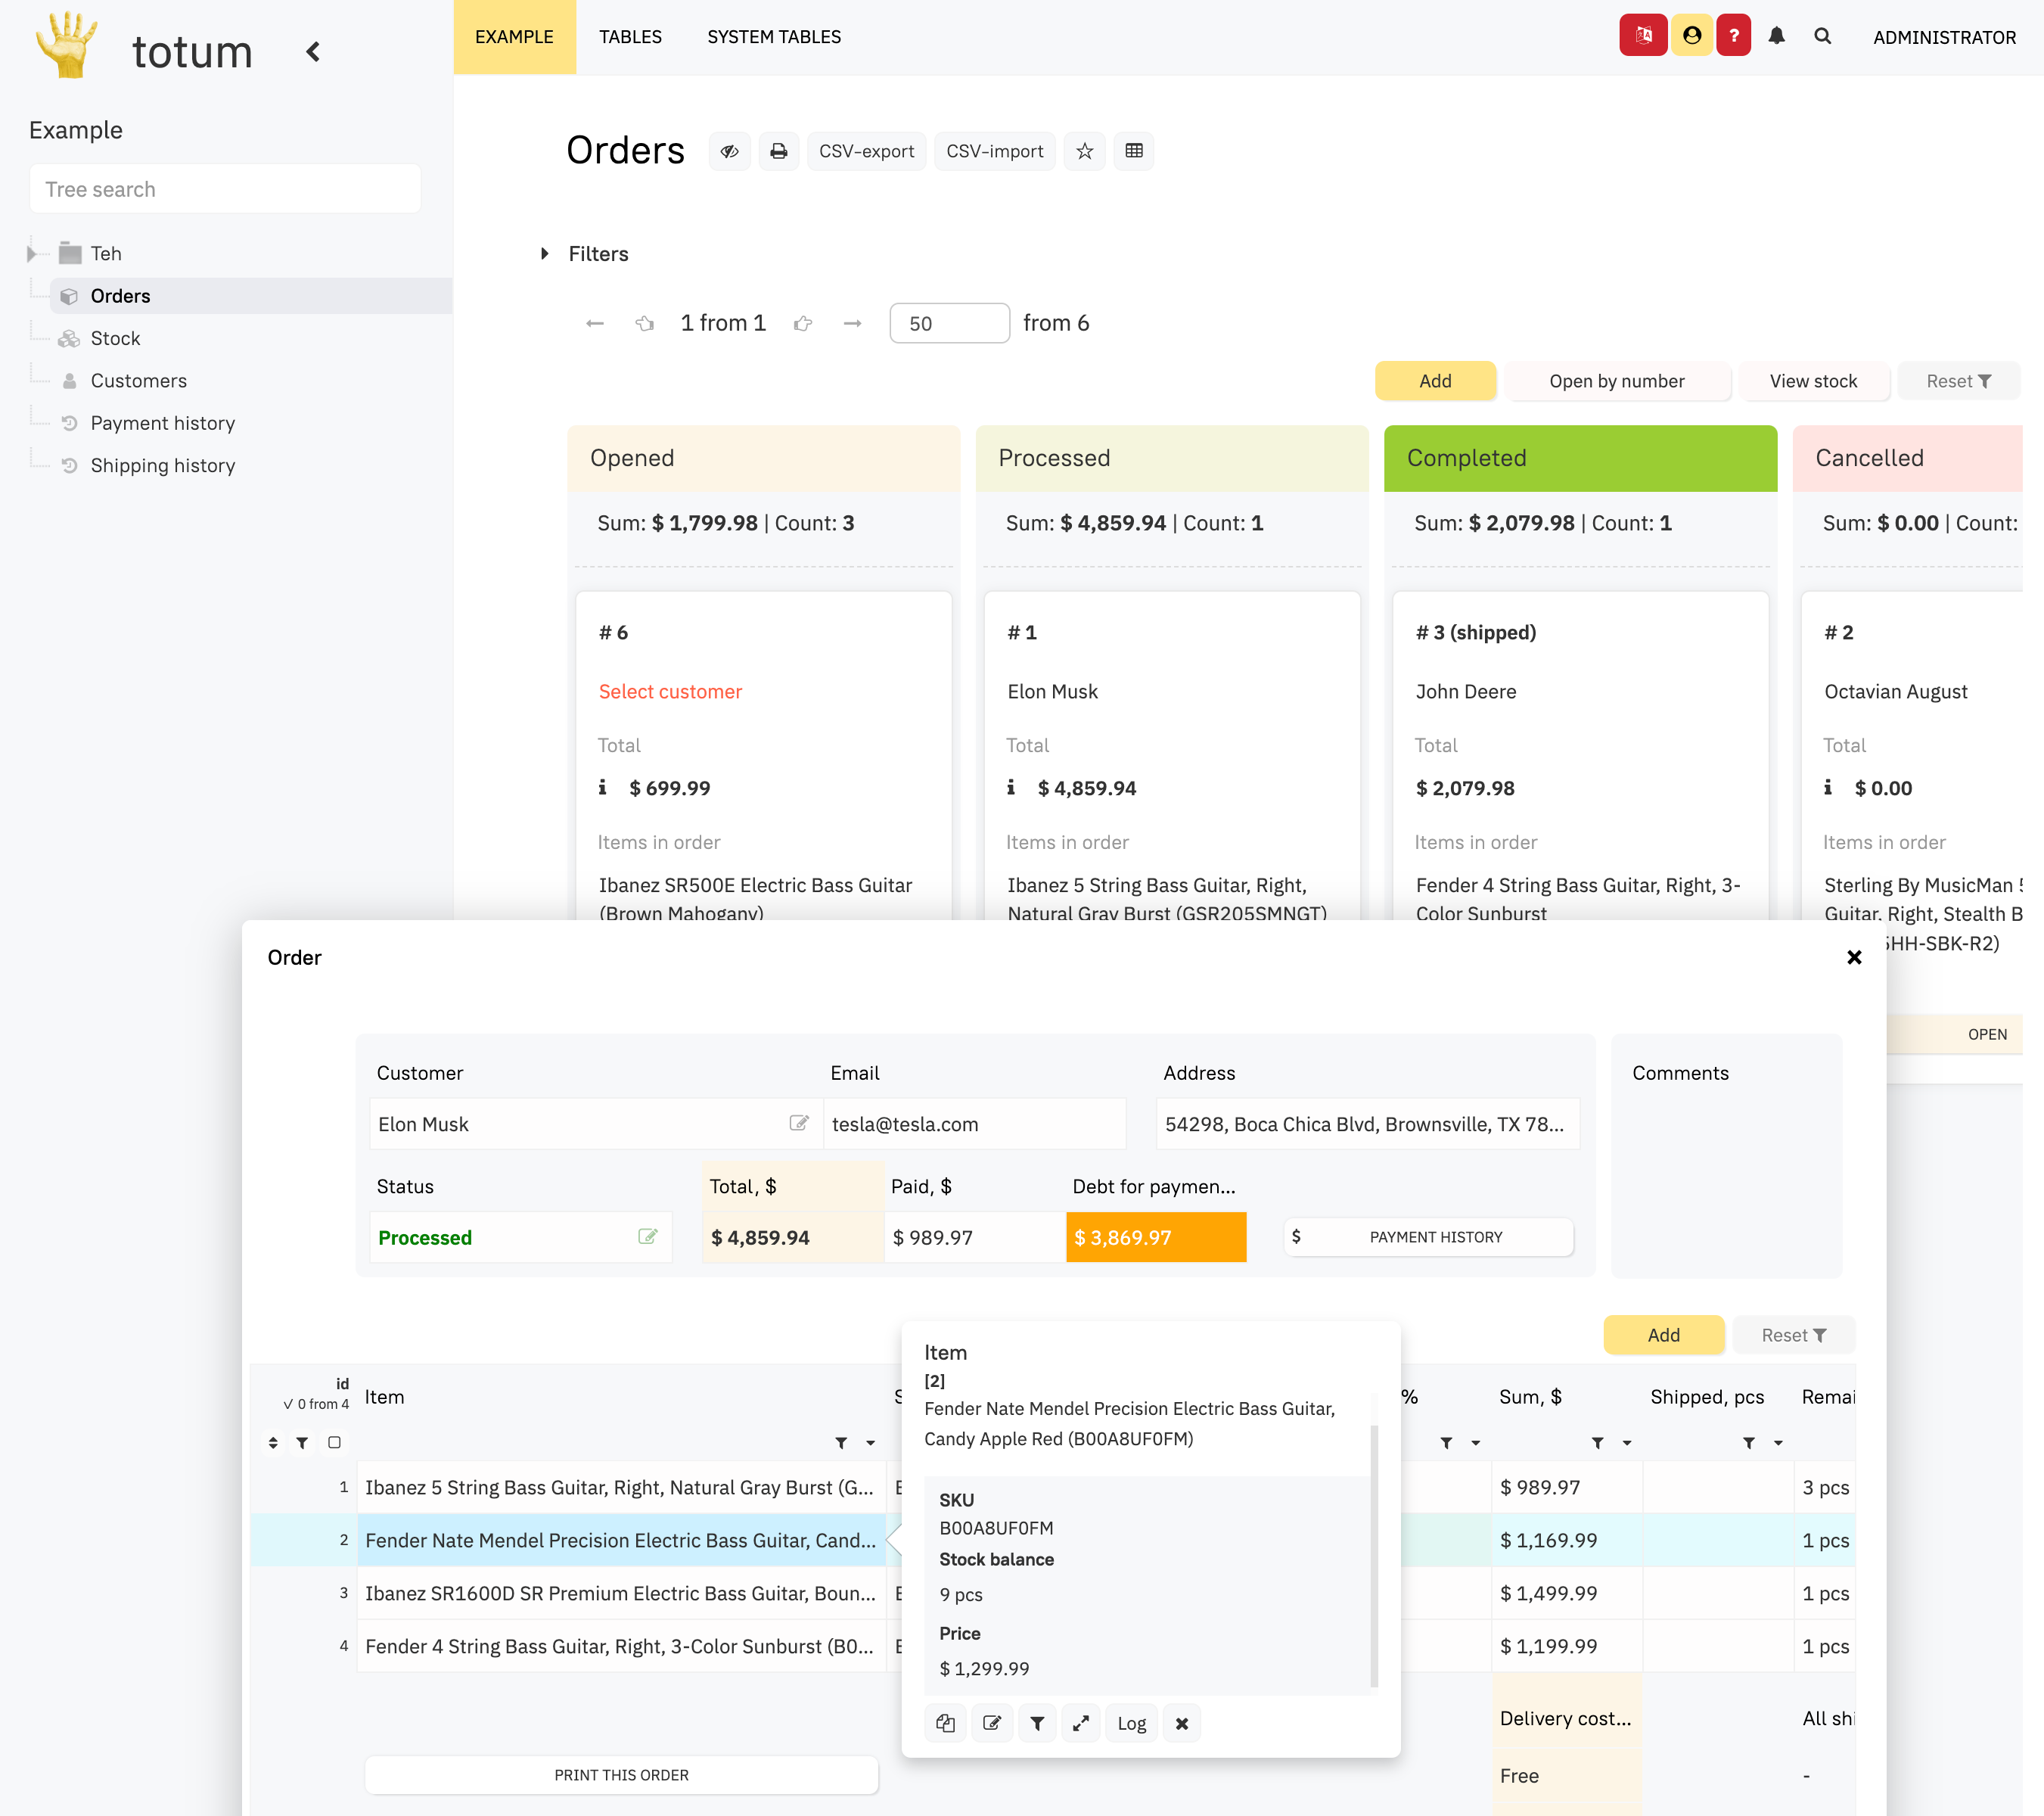
Task: Switch to the SYSTEM TABLES tab
Action: coord(774,37)
